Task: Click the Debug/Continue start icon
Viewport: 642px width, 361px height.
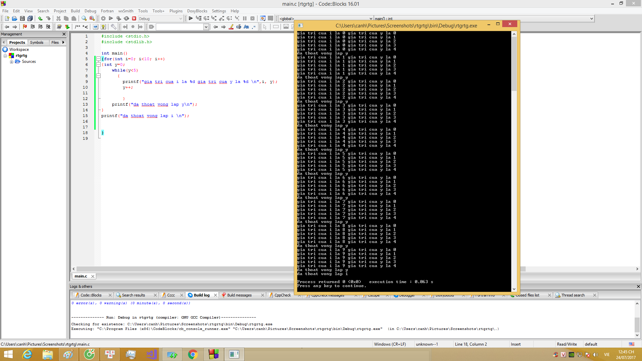Action: 191,19
